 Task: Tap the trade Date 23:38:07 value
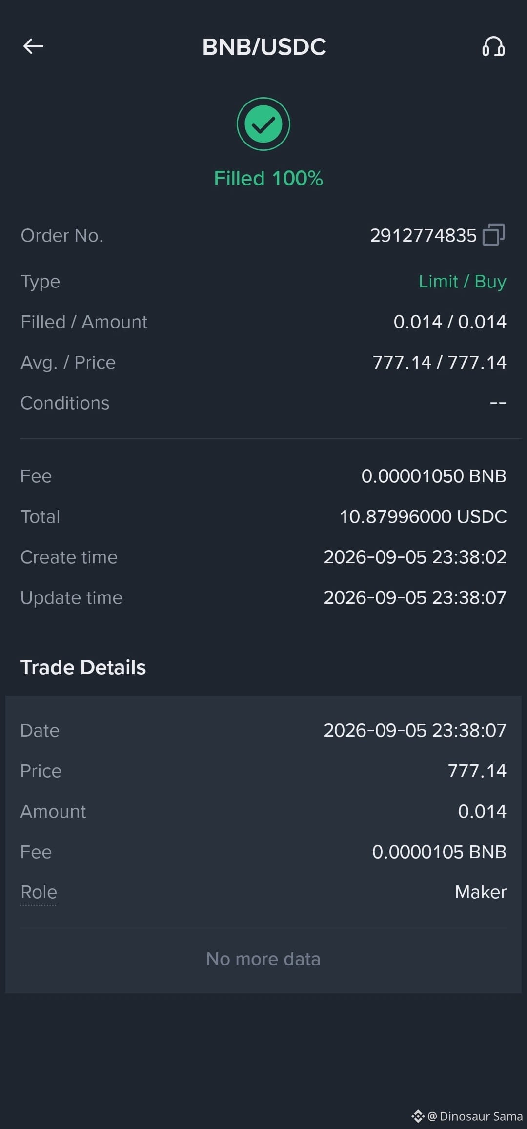[415, 730]
